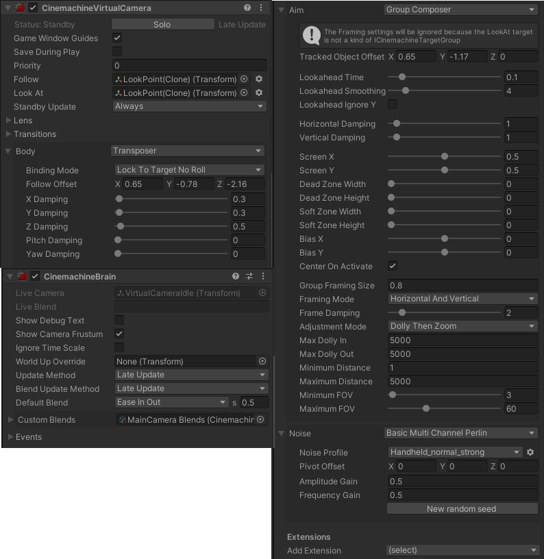Open help for CinemachineVirtualCamera component
Viewport: 544px width, 559px height.
pyautogui.click(x=247, y=8)
